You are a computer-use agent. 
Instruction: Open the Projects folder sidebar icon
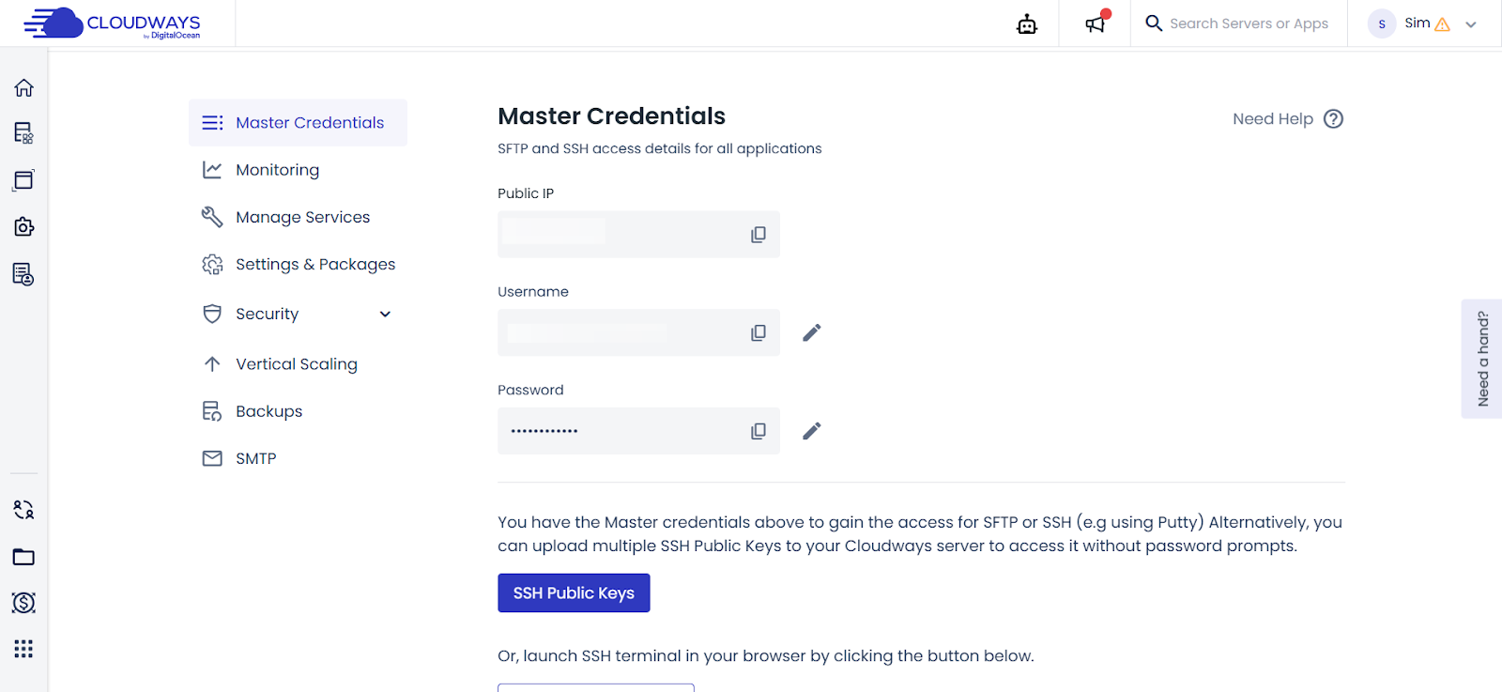[x=24, y=557]
